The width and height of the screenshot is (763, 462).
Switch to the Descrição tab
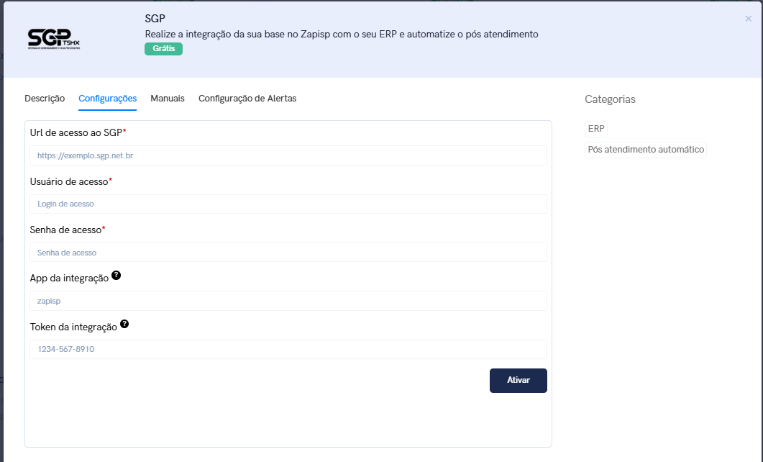point(45,99)
